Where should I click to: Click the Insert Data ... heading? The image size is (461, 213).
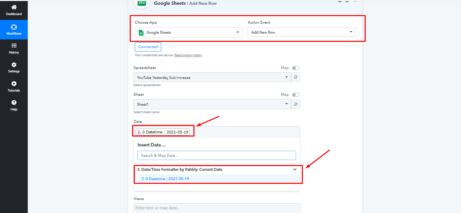tap(152, 145)
